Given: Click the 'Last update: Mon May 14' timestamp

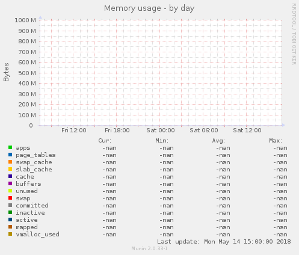Looking at the screenshot, I should coord(224,242).
